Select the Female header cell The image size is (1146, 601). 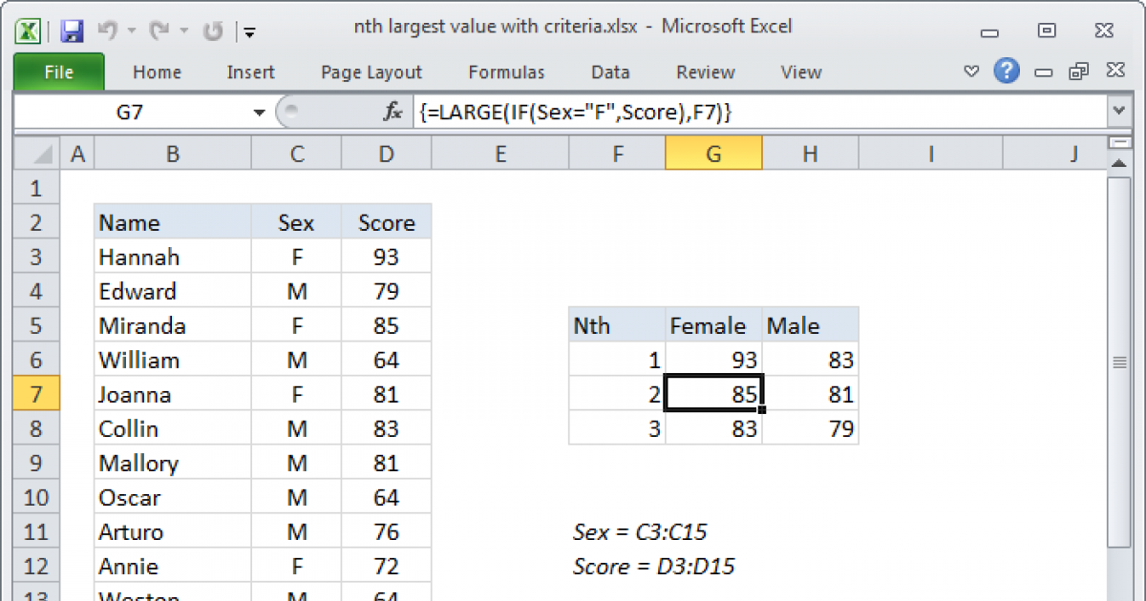point(713,326)
